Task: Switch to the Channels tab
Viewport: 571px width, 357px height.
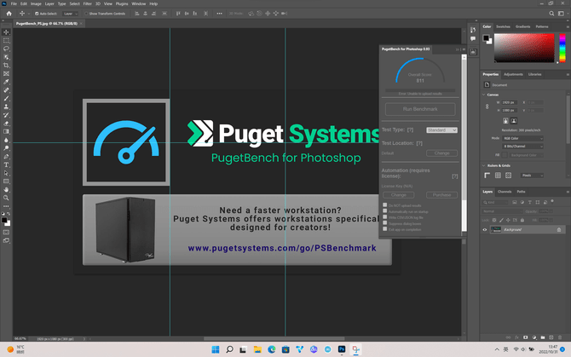Action: point(505,192)
